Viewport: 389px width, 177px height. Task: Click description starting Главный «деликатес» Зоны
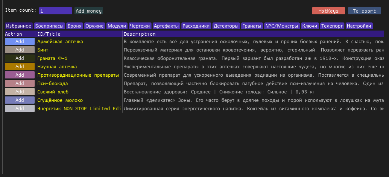(254, 100)
